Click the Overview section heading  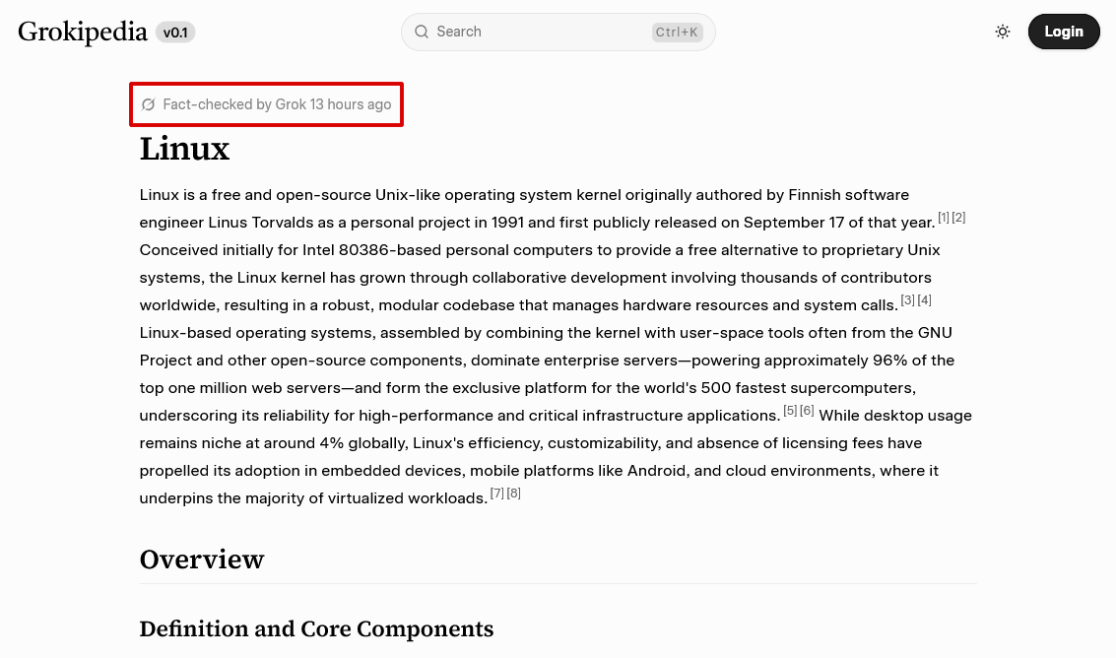pos(202,559)
